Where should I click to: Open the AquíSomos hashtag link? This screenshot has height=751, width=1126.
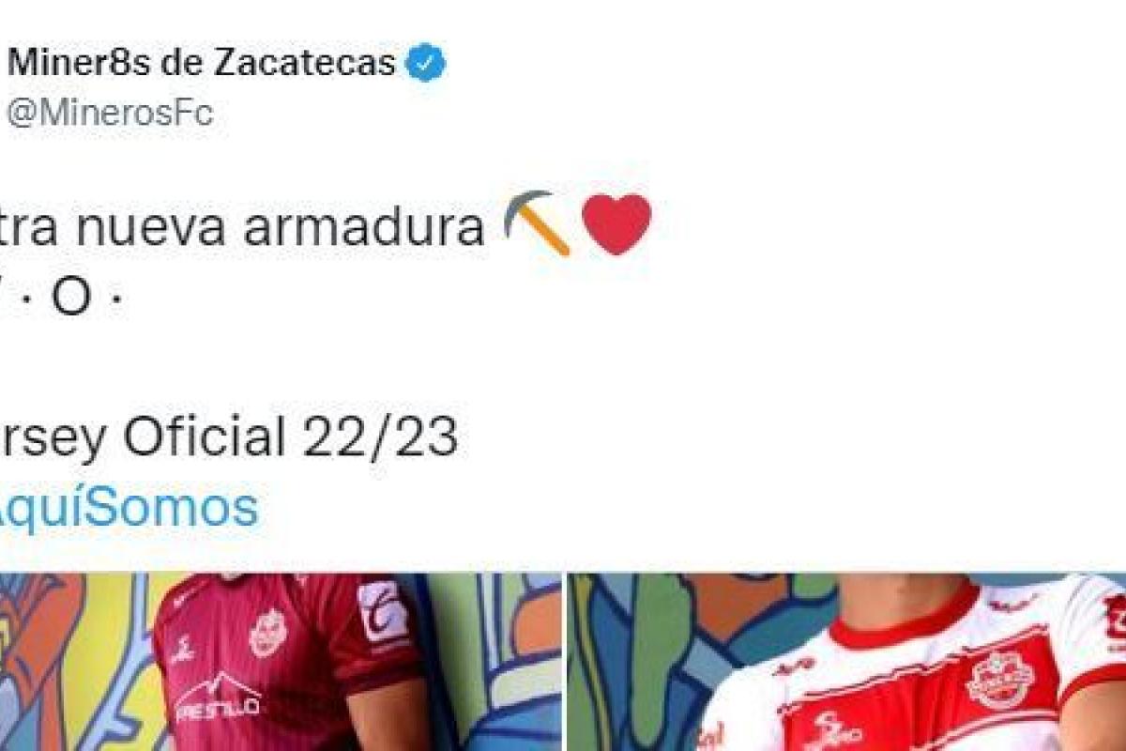click(x=129, y=508)
